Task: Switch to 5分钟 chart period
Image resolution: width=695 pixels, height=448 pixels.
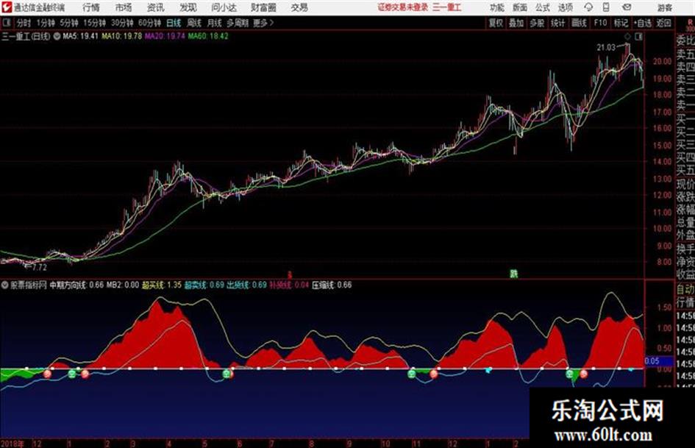Action: point(69,23)
